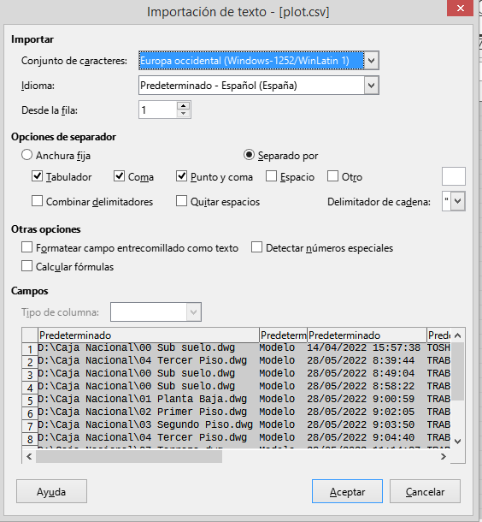Open the 'Conjunto de caracteres' dropdown

coord(372,61)
